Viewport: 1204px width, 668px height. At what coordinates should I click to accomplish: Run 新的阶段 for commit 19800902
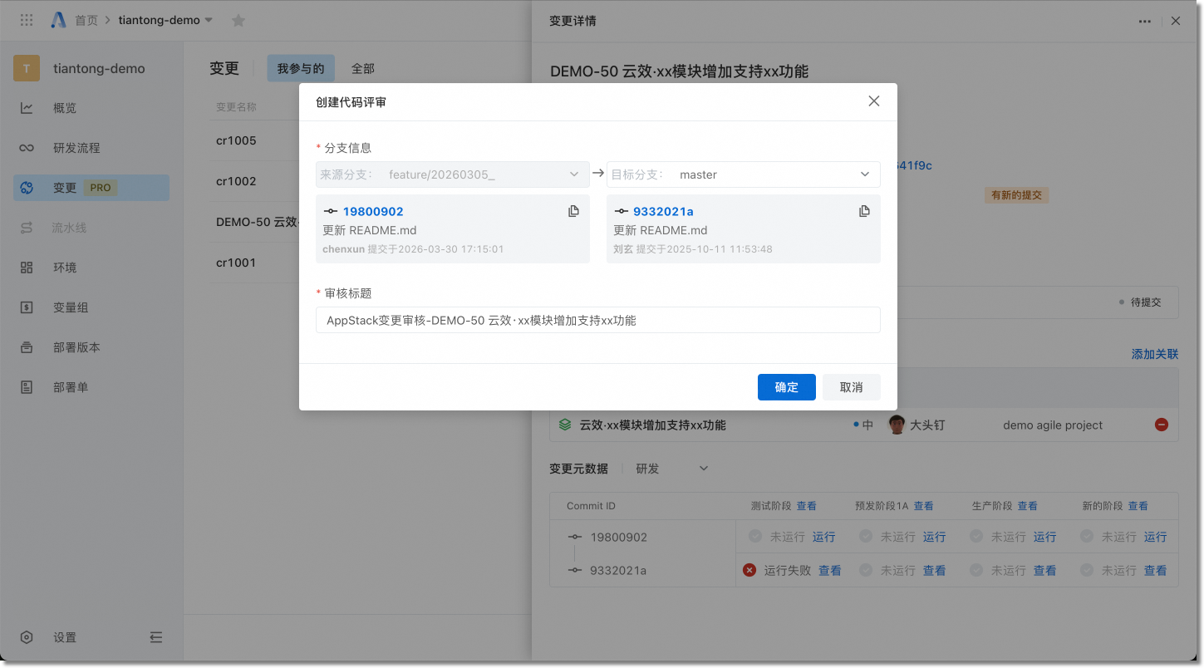(x=1155, y=537)
